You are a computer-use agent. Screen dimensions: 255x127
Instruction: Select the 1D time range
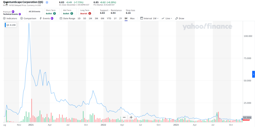(x=79, y=19)
